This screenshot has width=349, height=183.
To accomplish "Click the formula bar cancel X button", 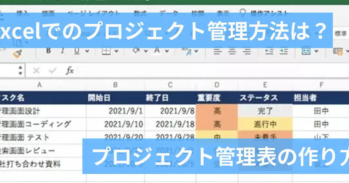I will tap(36, 70).
